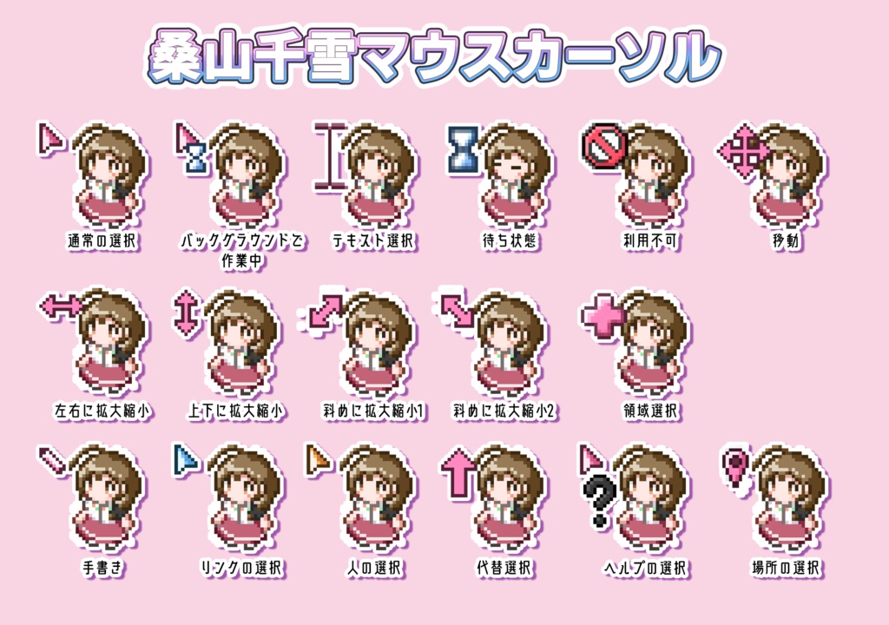The height and width of the screenshot is (625, 889).
Task: Click the 斜めに拡大縮小1 diagonal arrow icon
Action: click(324, 312)
